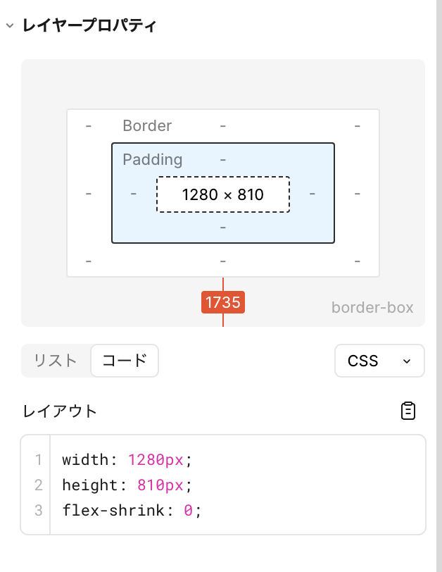The height and width of the screenshot is (572, 442).
Task: Click the red 1735 spacing badge
Action: (223, 303)
